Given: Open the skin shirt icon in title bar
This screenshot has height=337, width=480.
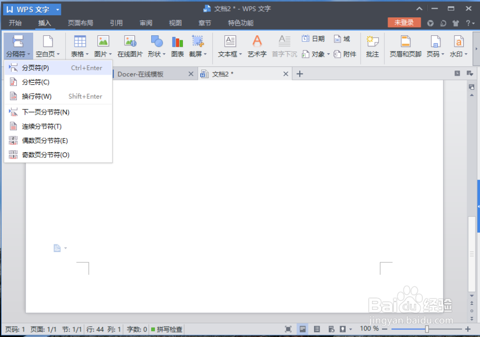Looking at the screenshot, I should (x=455, y=23).
